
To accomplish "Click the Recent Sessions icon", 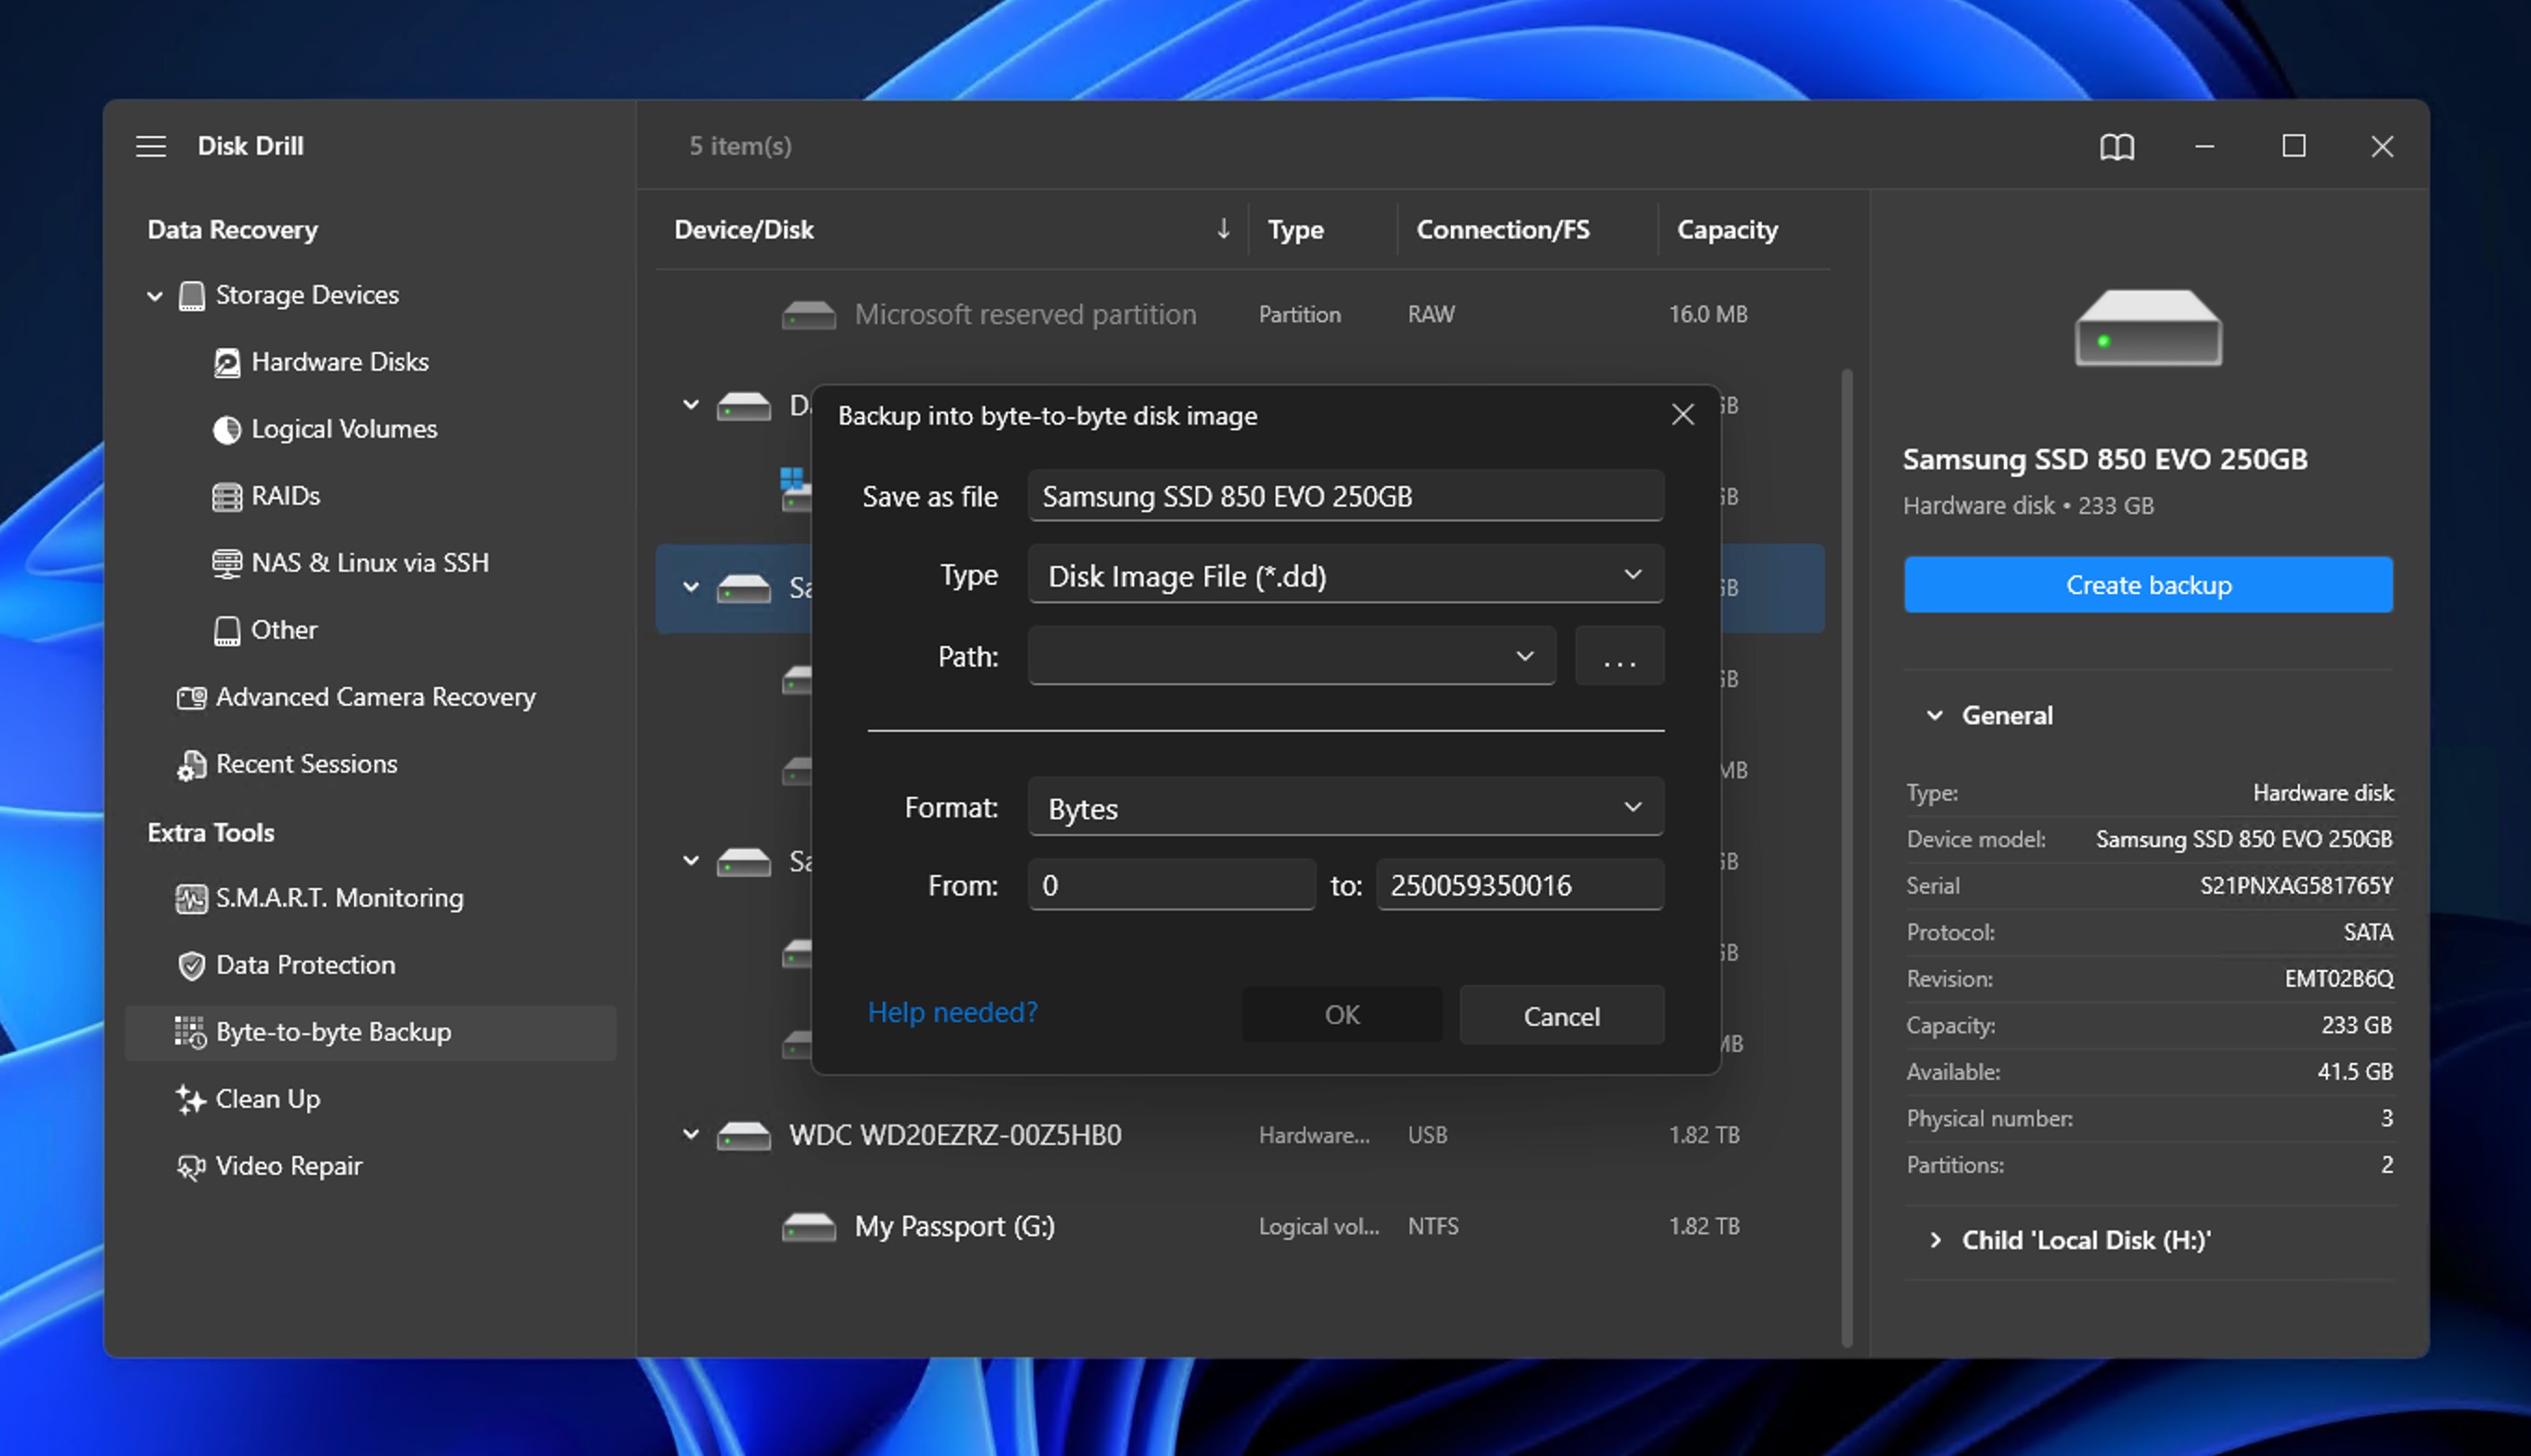I will click(191, 764).
